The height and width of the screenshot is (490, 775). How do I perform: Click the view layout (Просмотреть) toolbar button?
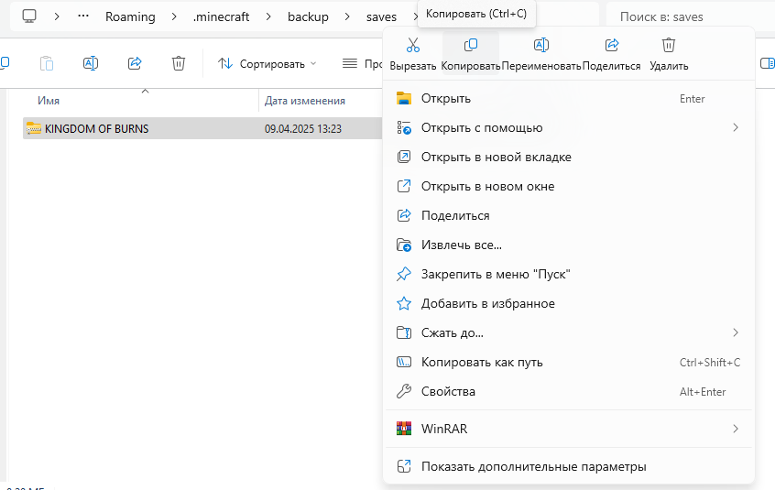coord(362,64)
